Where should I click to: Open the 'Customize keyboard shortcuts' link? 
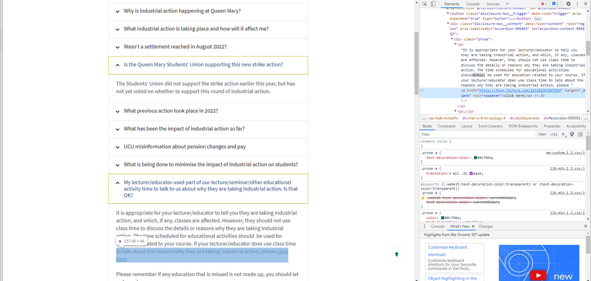coord(447,251)
